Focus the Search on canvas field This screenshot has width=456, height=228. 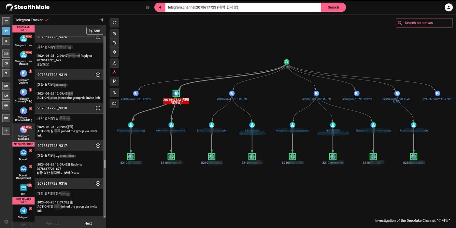coord(424,23)
